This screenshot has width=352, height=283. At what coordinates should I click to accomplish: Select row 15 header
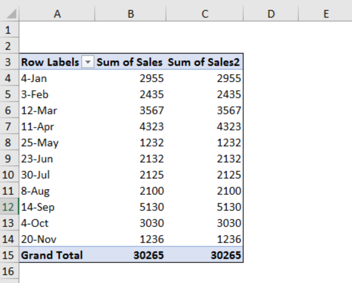pos(9,255)
